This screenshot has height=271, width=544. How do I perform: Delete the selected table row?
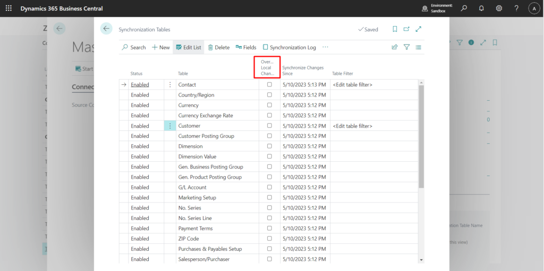click(218, 47)
